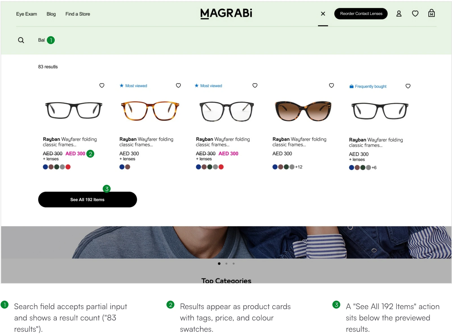Open the wishlist heart in header
Viewport: 452px width, 334px height.
415,14
